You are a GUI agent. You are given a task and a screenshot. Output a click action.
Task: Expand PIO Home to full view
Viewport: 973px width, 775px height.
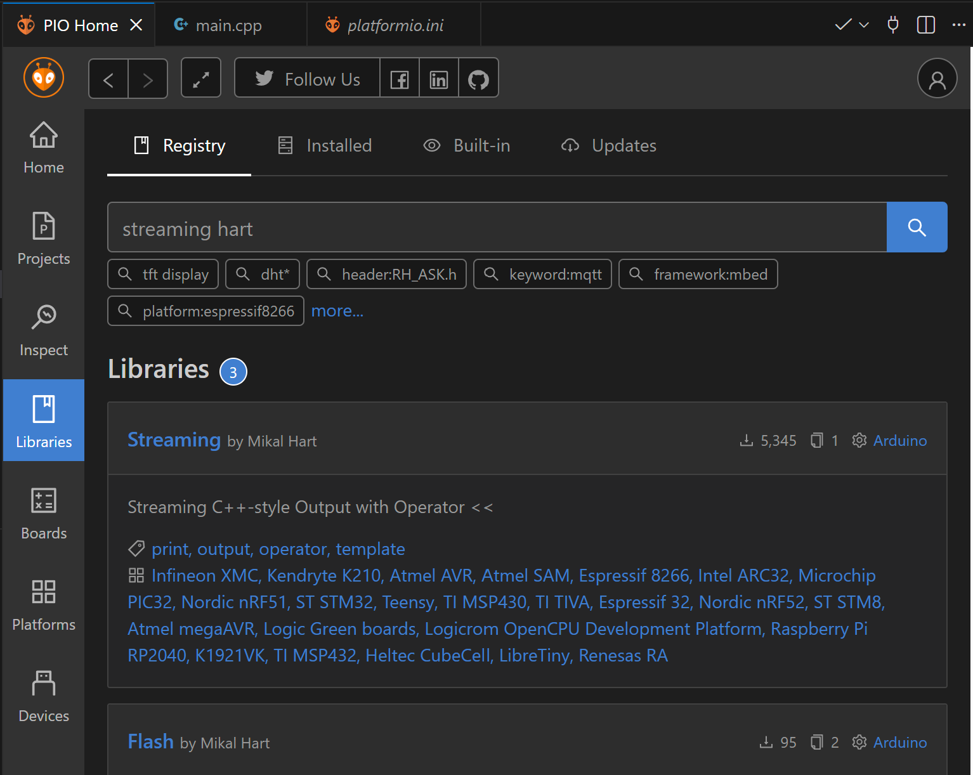(x=201, y=78)
